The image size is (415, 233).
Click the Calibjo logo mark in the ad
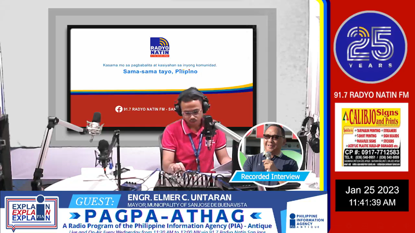tap(345, 117)
